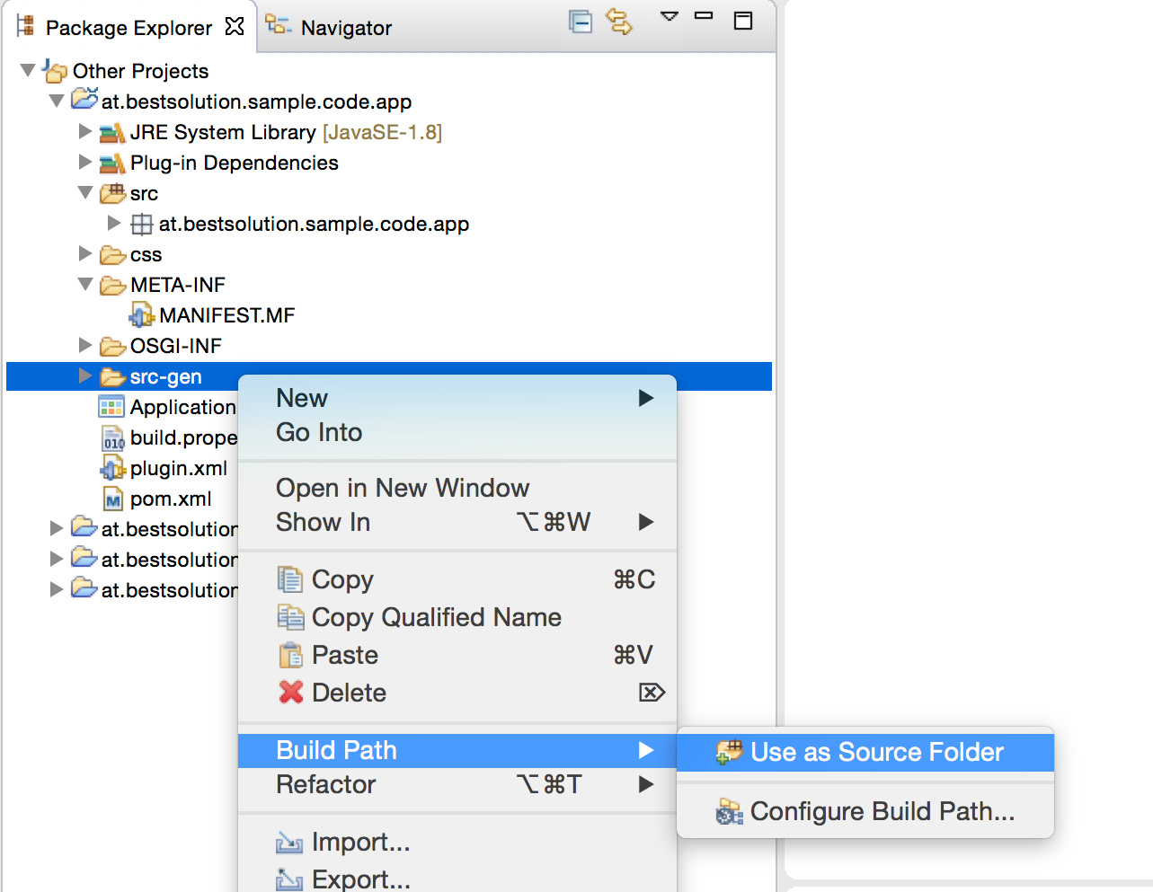Expand the JRE System Library node
Image resolution: width=1153 pixels, height=892 pixels.
point(85,131)
